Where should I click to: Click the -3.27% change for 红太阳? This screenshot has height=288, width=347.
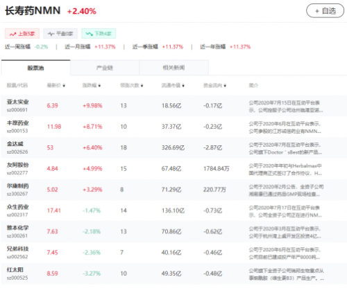(92, 273)
